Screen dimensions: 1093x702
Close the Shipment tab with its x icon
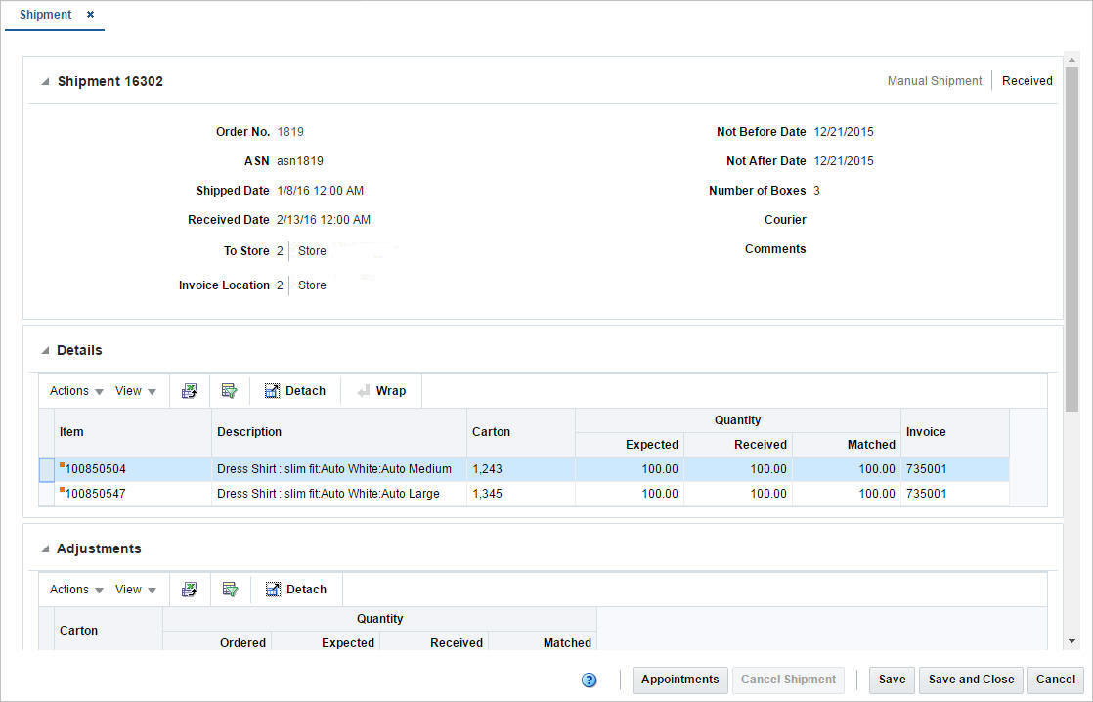tap(91, 14)
